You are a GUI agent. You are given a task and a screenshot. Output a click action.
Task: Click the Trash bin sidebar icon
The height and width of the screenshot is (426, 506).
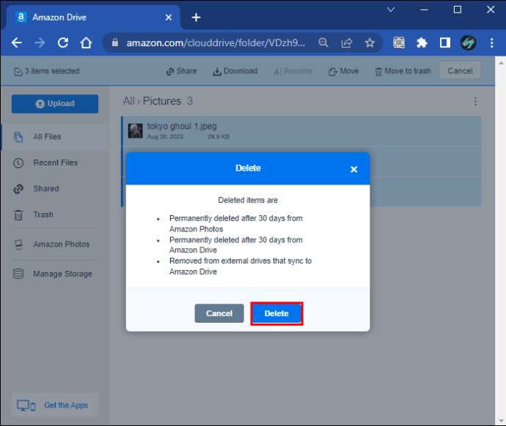18,214
